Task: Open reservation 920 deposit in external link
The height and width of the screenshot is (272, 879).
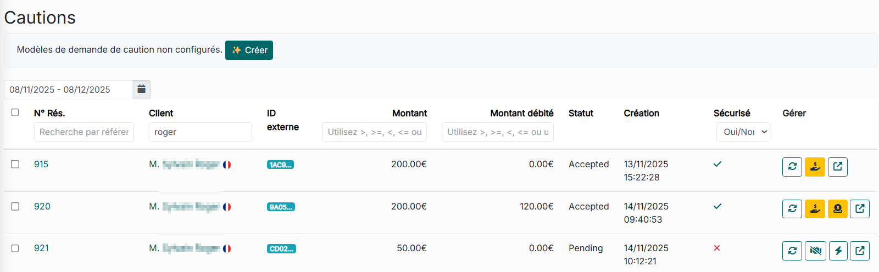Action: tap(860, 209)
